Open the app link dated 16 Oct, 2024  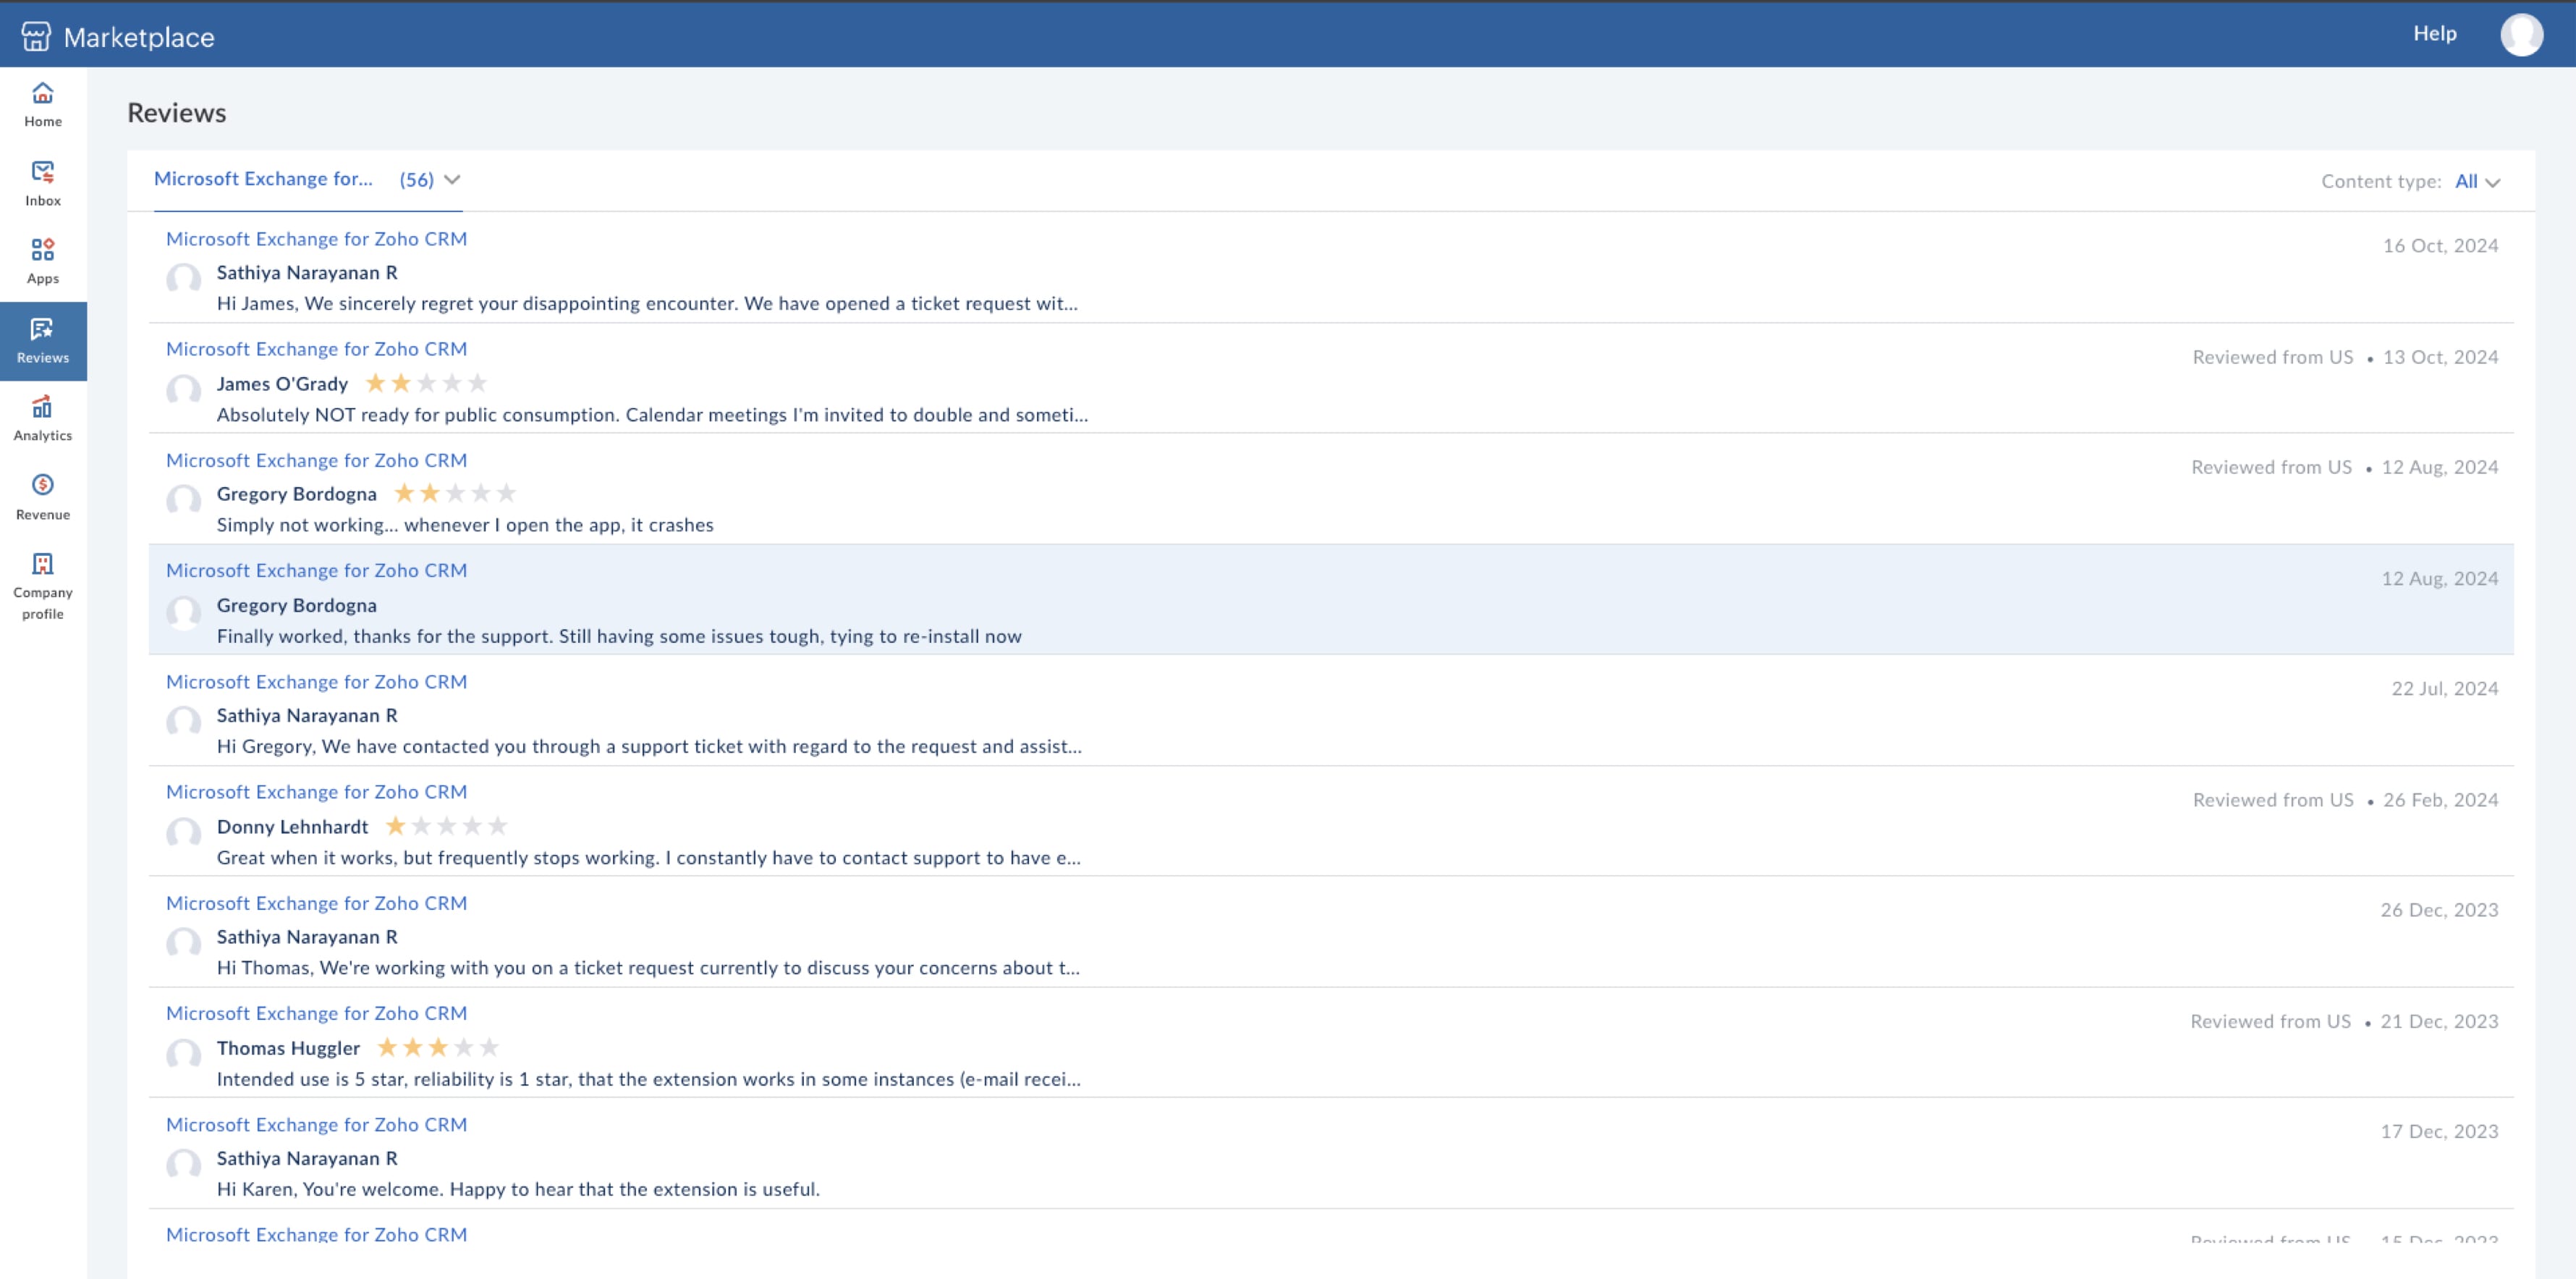coord(316,239)
